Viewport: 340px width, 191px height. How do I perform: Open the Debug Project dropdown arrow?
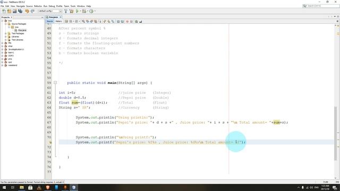[x=87, y=11]
